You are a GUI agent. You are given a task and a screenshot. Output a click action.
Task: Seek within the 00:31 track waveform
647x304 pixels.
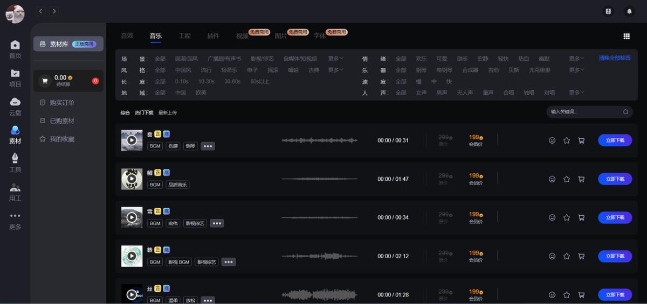tap(319, 140)
